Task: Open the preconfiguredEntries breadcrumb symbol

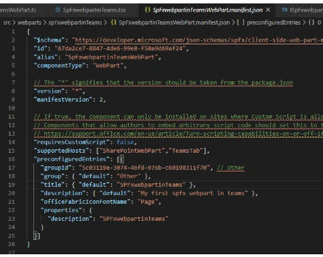Action: [274, 22]
